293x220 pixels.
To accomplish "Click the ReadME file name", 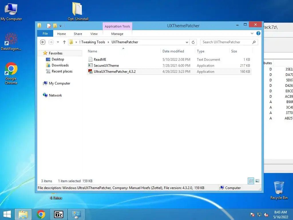I will 100,60.
